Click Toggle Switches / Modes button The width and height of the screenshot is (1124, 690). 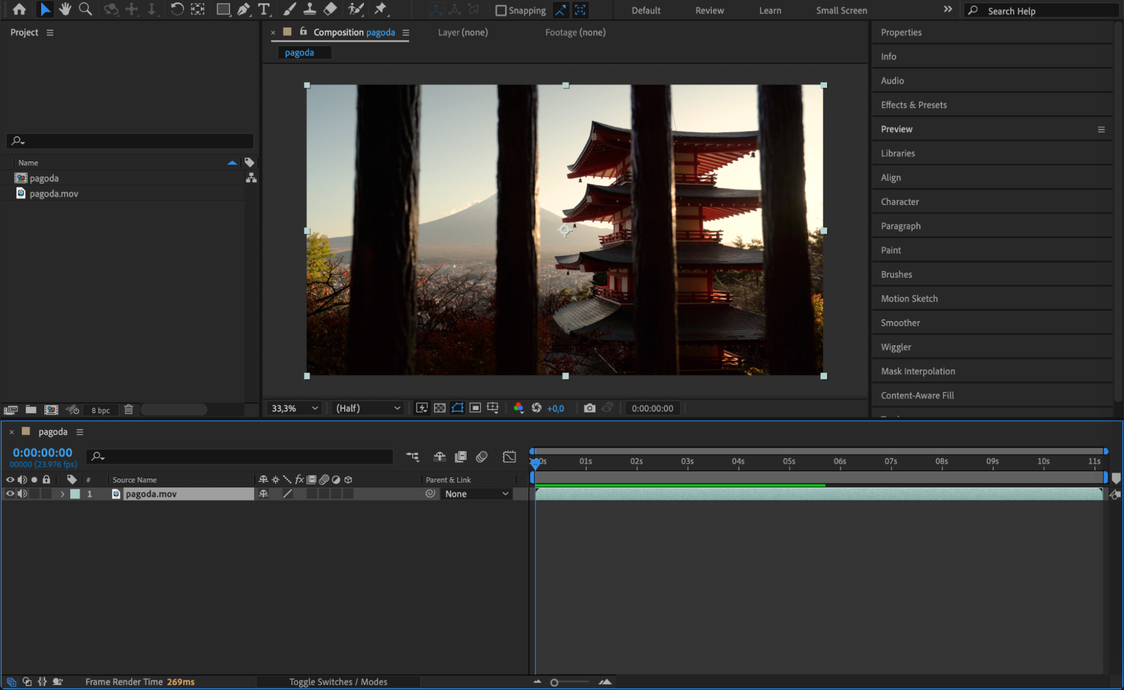[338, 682]
